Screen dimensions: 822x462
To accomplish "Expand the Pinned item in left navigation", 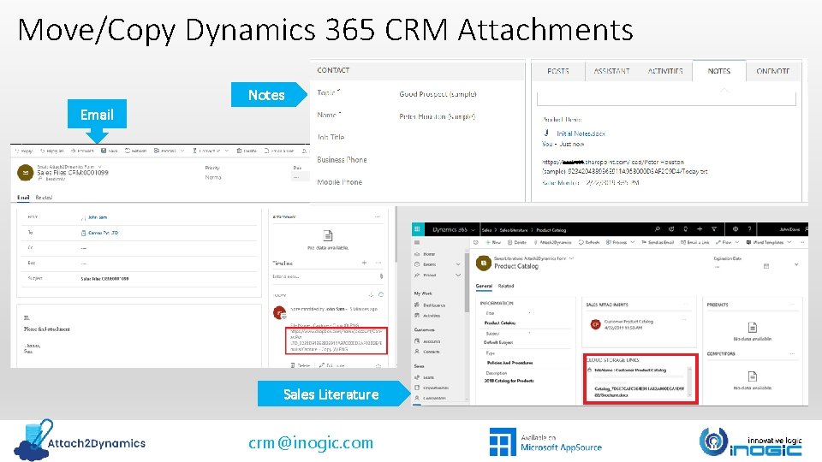I will click(x=457, y=275).
